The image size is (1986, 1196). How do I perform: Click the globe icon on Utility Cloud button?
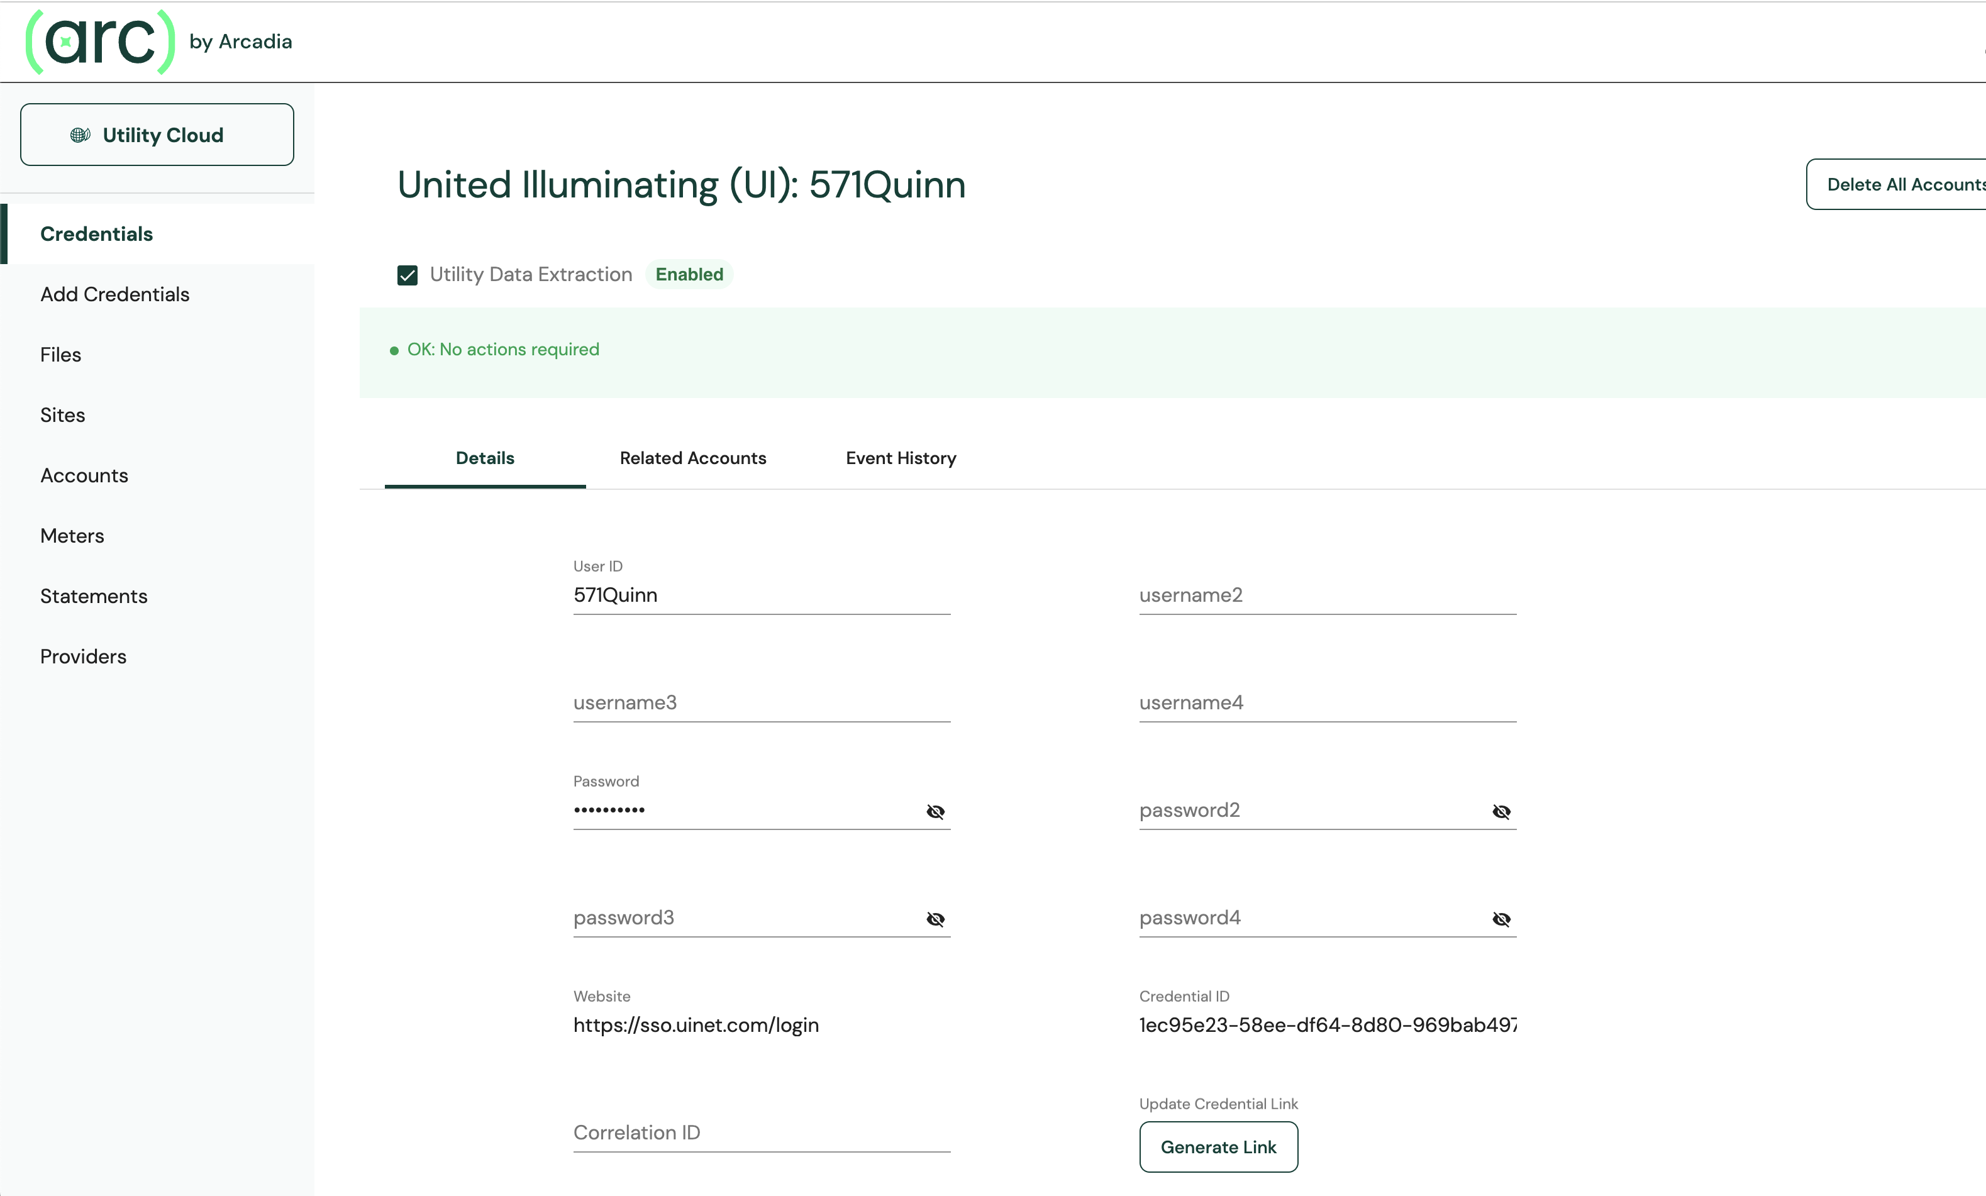(x=80, y=135)
